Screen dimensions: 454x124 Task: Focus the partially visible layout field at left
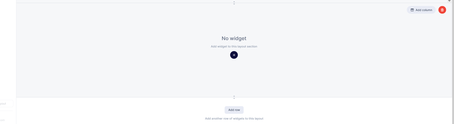[6, 104]
